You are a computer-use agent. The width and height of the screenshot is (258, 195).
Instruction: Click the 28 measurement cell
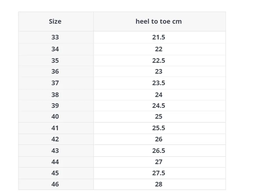[158, 184]
